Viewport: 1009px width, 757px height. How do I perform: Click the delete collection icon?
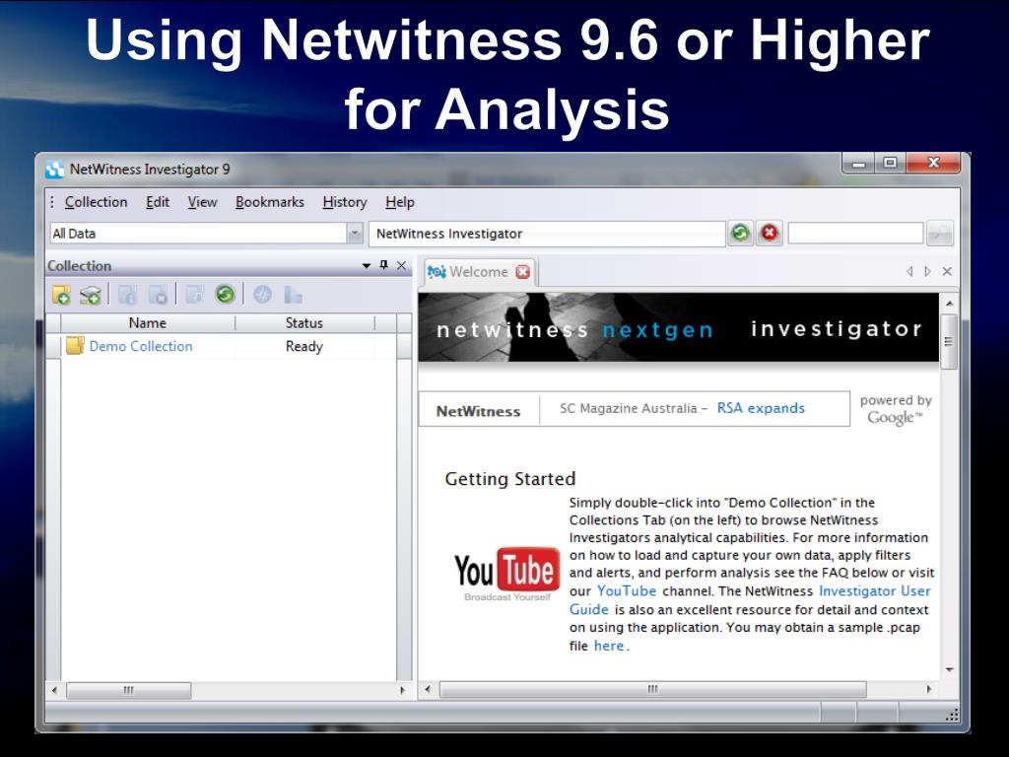[158, 295]
